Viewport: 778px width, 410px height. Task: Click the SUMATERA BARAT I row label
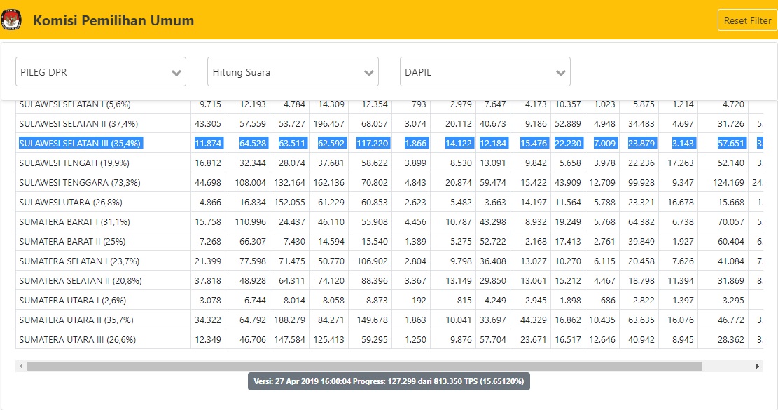click(x=74, y=222)
